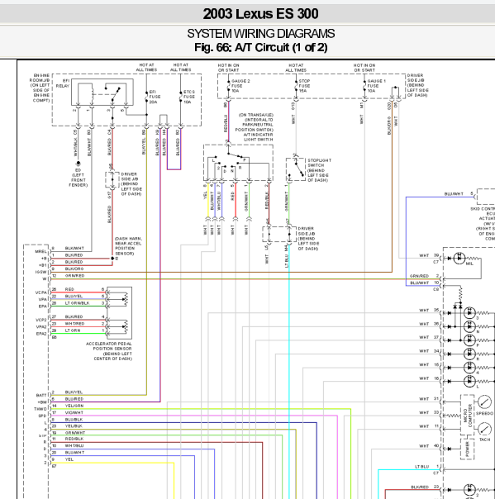Click the Stop 15A fuse symbol
495x499 pixels.
pyautogui.click(x=296, y=86)
